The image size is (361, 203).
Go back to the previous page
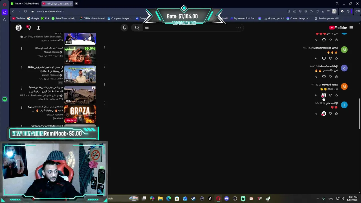tap(13, 11)
